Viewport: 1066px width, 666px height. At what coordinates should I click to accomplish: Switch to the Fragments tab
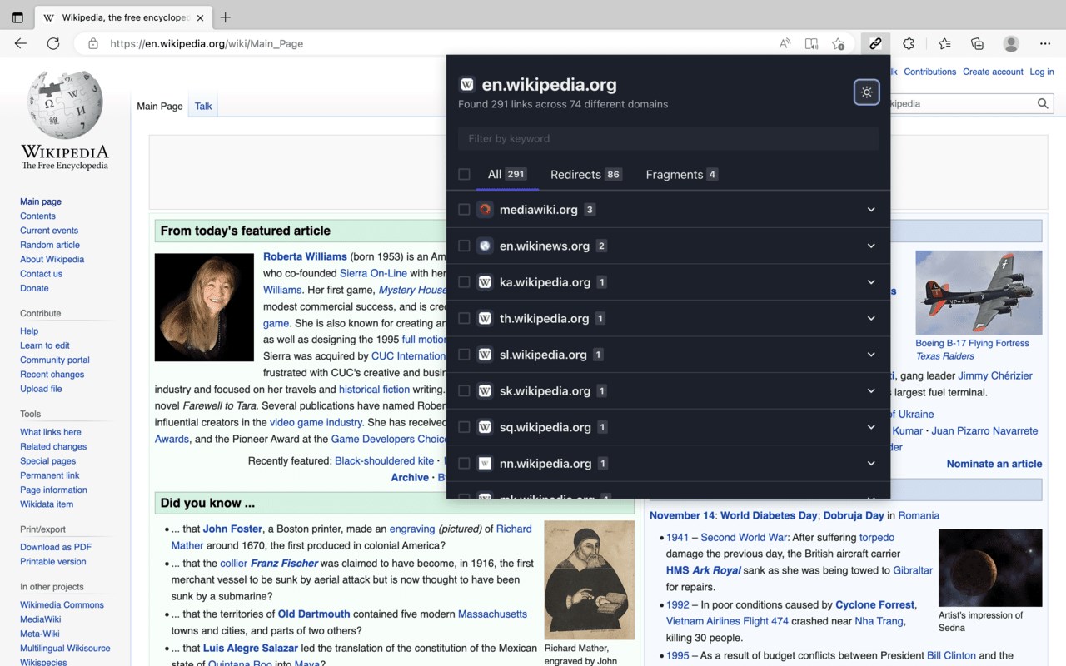coord(682,174)
